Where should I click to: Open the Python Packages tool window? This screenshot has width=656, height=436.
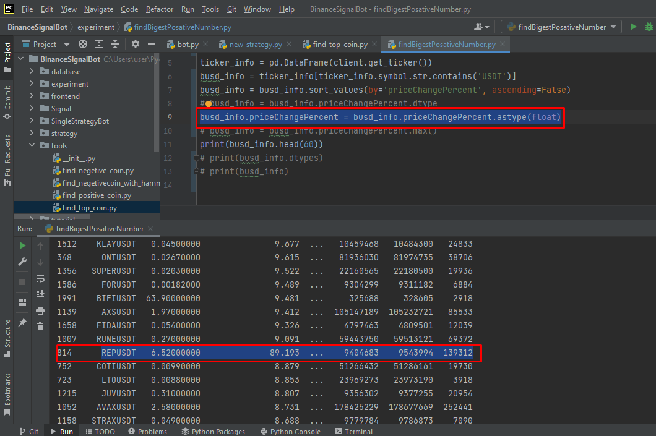pyautogui.click(x=214, y=432)
